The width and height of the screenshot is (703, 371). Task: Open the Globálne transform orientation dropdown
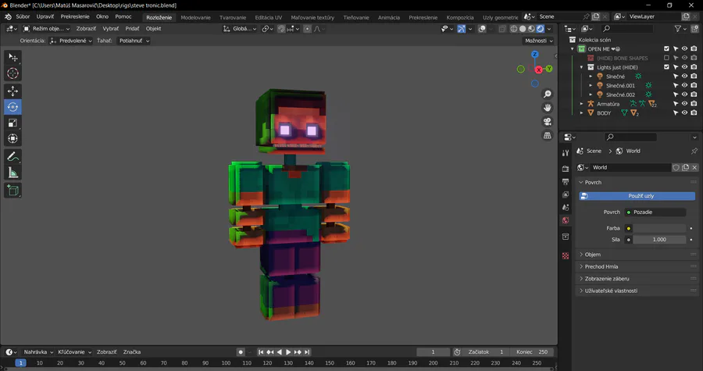pos(240,29)
